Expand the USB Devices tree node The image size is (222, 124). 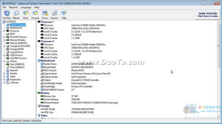pyautogui.click(x=4, y=55)
